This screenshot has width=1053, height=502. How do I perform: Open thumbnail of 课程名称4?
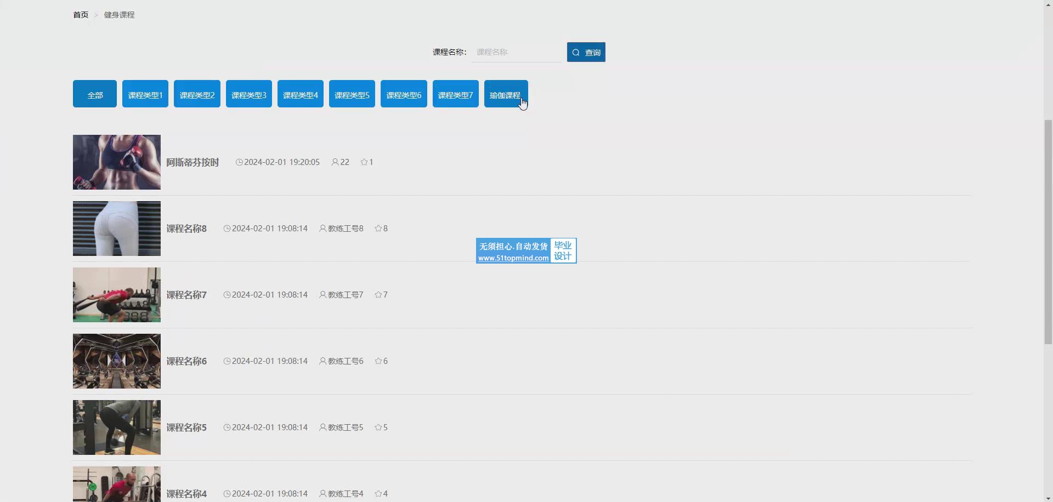[117, 484]
